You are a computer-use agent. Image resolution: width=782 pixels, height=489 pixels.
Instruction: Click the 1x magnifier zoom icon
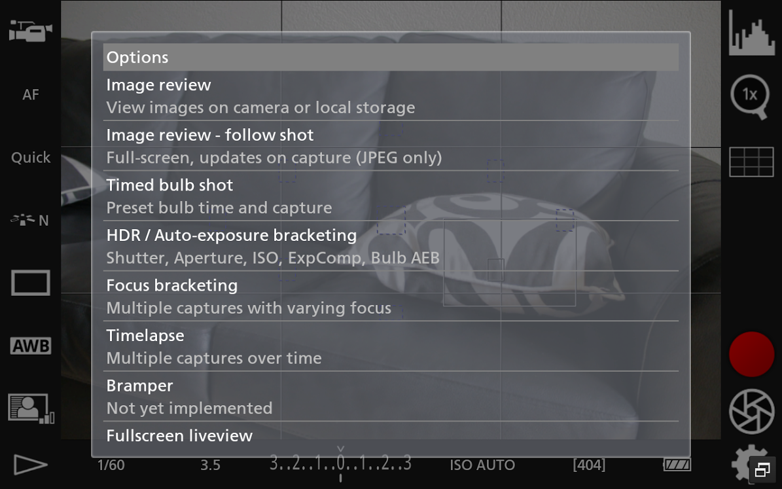click(750, 97)
